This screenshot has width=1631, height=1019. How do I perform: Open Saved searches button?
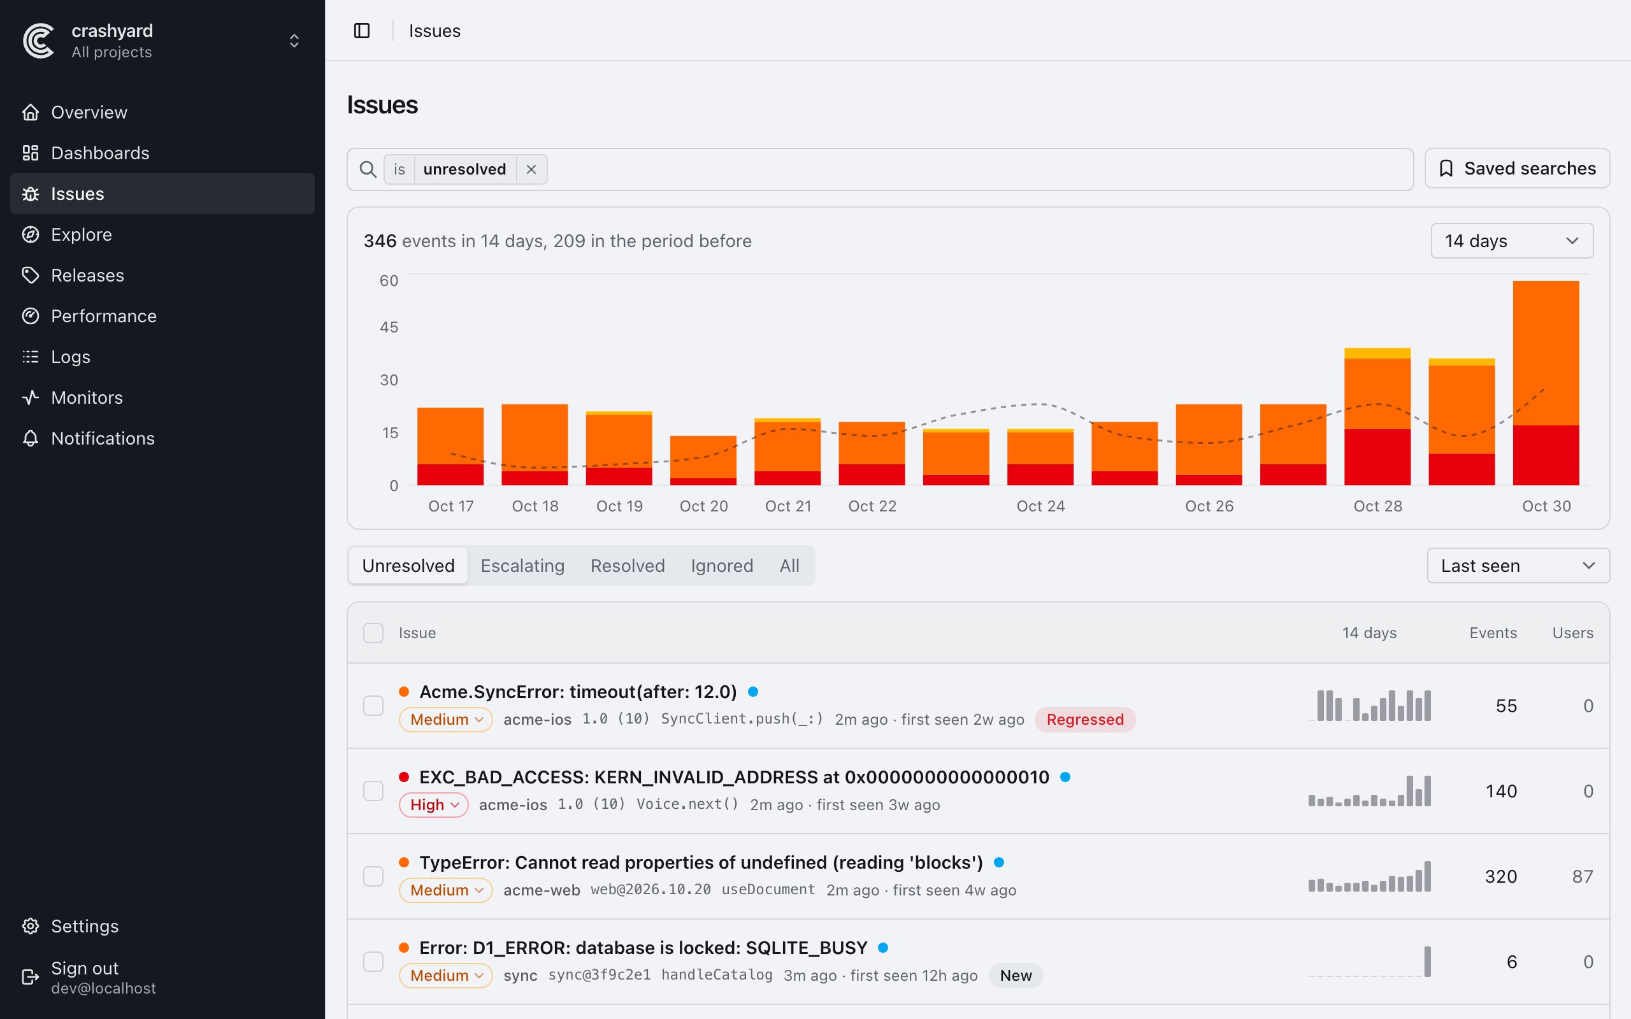tap(1517, 169)
